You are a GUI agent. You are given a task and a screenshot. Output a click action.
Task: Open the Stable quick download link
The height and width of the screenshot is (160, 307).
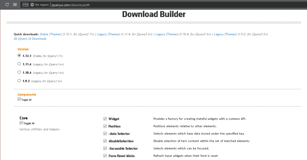point(44,34)
